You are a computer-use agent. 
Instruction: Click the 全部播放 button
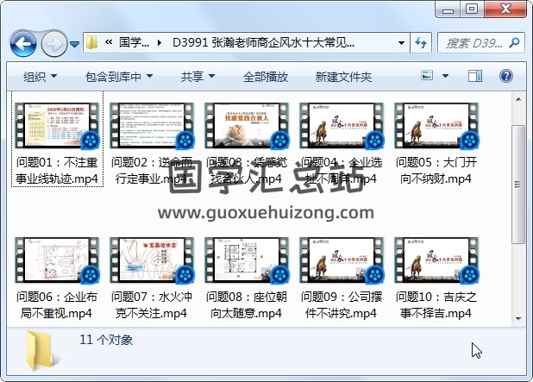pyautogui.click(x=265, y=77)
